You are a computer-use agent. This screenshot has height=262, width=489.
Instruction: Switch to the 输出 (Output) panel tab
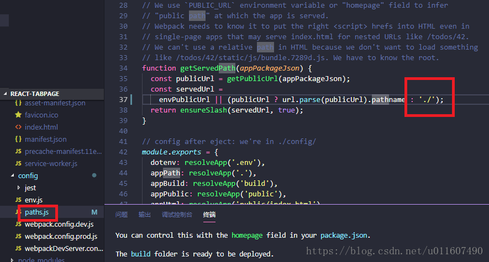tap(144, 215)
